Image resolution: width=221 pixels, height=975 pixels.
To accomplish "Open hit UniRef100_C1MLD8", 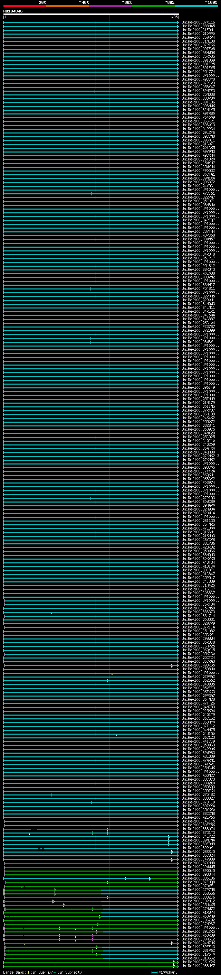I will click(198, 41).
